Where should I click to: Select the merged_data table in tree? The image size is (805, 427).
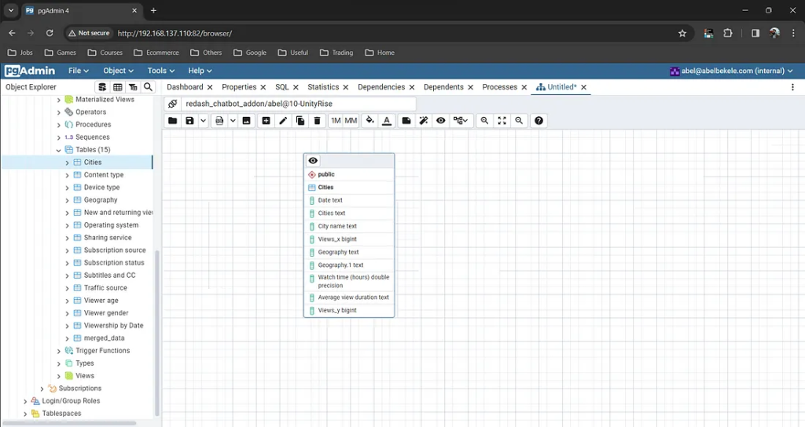coord(104,338)
